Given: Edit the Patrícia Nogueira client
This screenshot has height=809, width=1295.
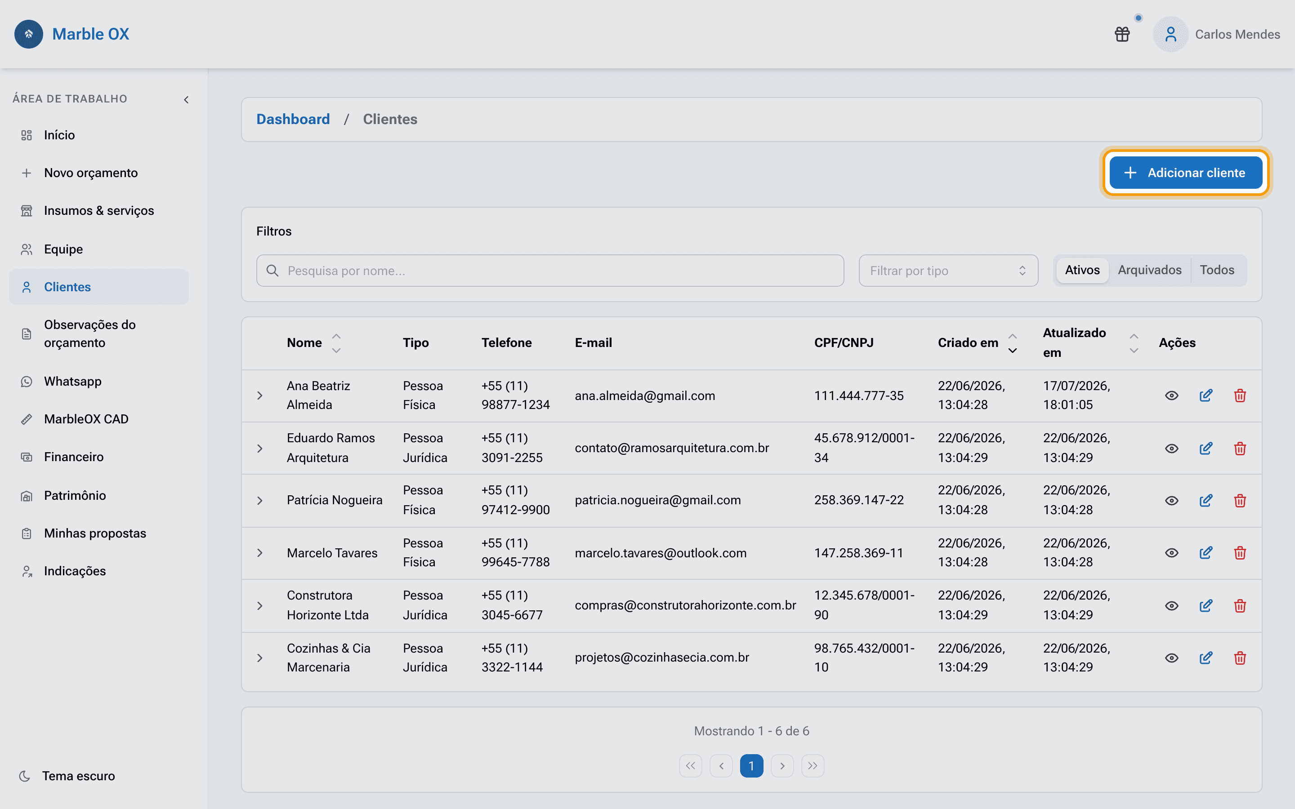Looking at the screenshot, I should (x=1206, y=500).
